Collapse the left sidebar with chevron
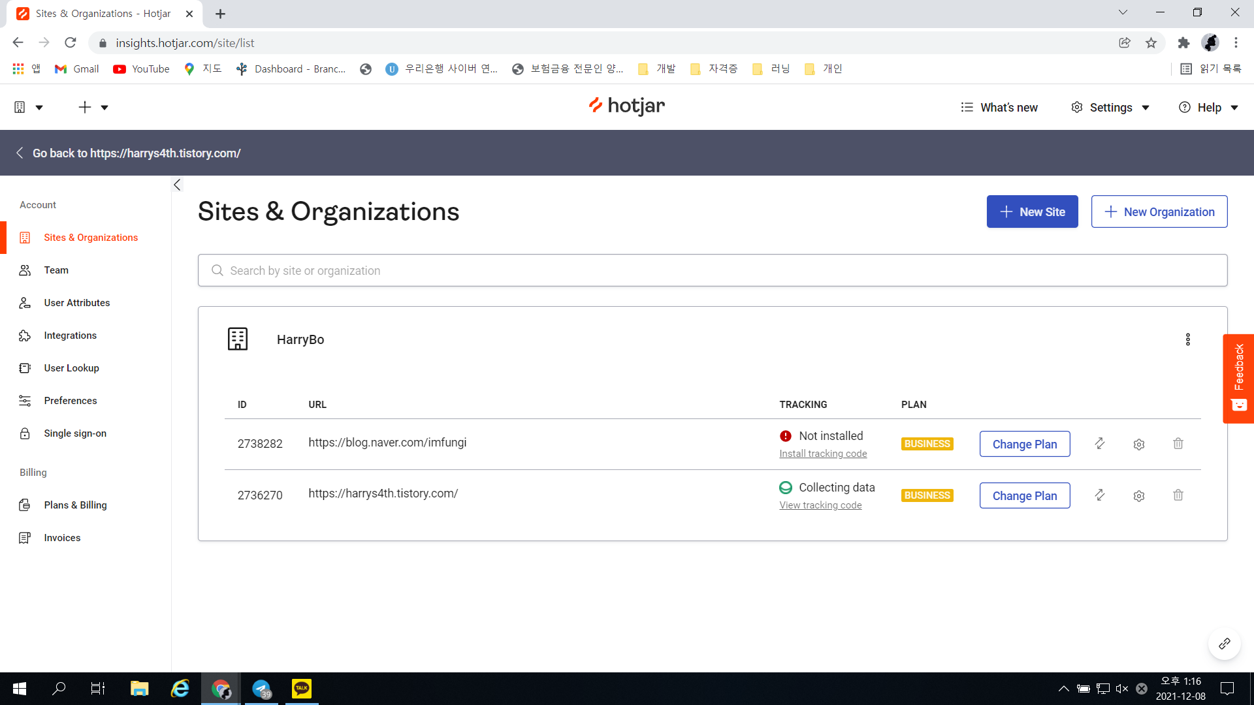 177,185
